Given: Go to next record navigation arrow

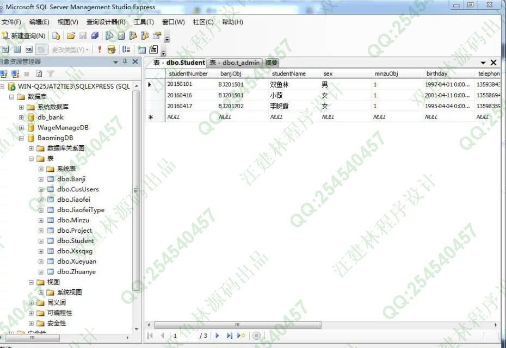Looking at the screenshot, I should pyautogui.click(x=217, y=335).
